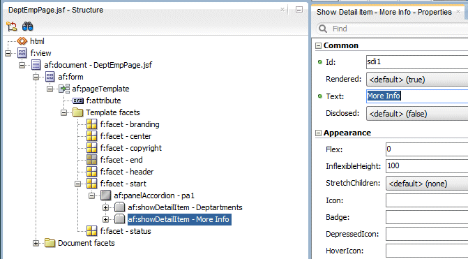
Task: Select the f:facet - status label
Action: pyautogui.click(x=126, y=231)
